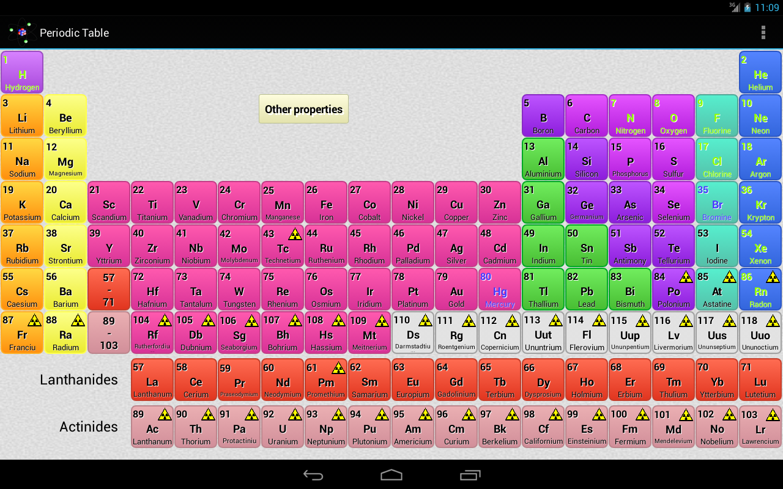This screenshot has width=783, height=489.
Task: Tap the Recent apps navigation icon
Action: [470, 474]
